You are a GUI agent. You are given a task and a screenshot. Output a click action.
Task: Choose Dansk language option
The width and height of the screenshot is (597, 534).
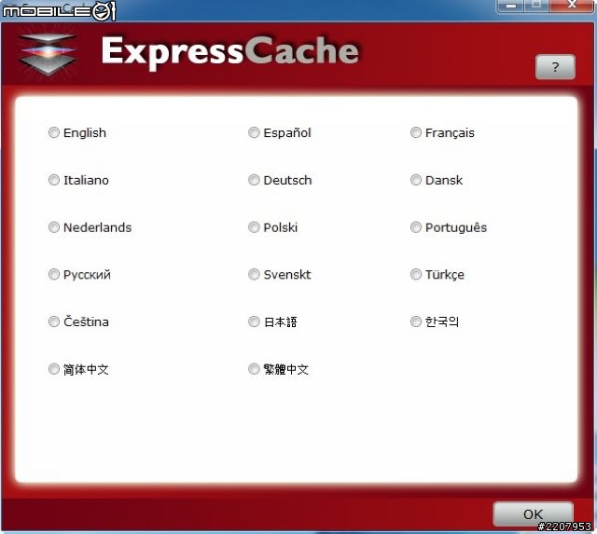[x=416, y=180]
